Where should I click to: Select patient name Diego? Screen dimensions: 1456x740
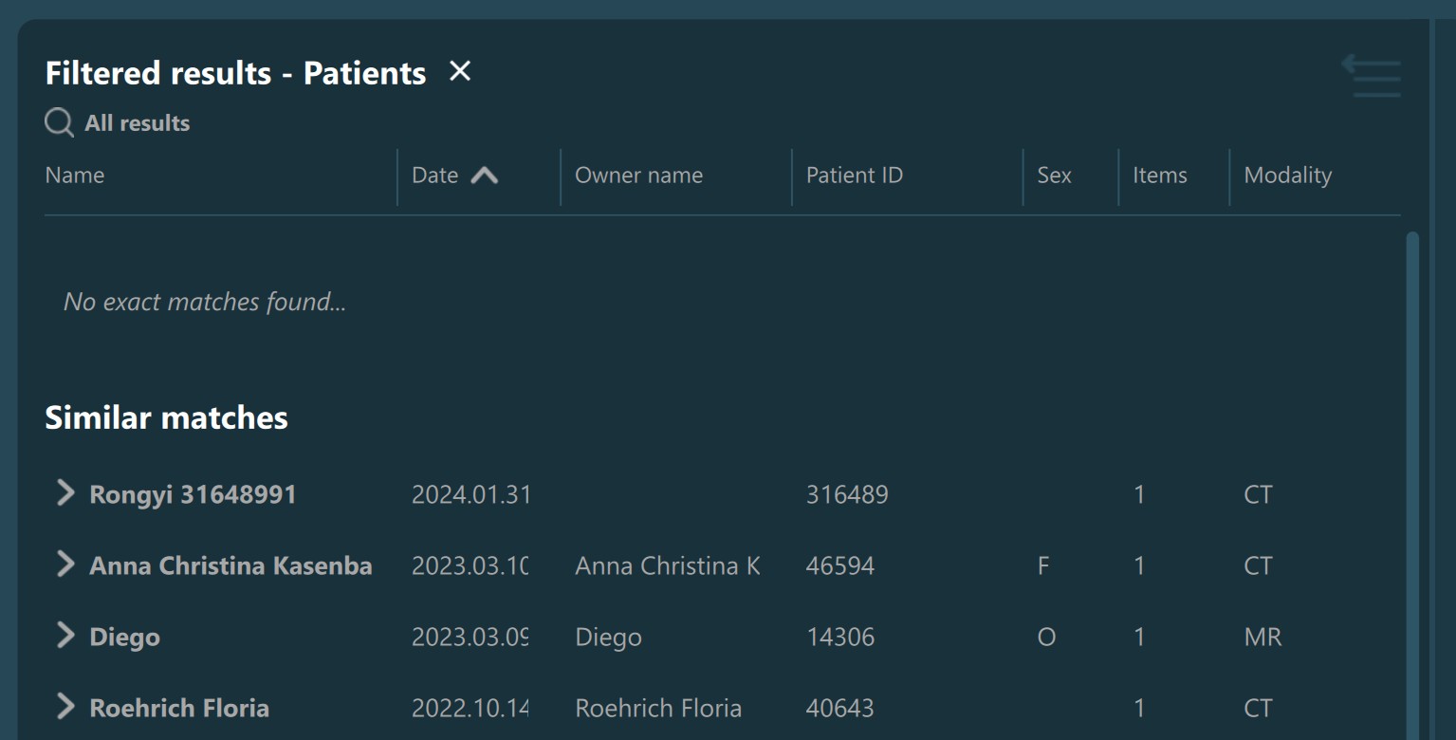coord(124,637)
